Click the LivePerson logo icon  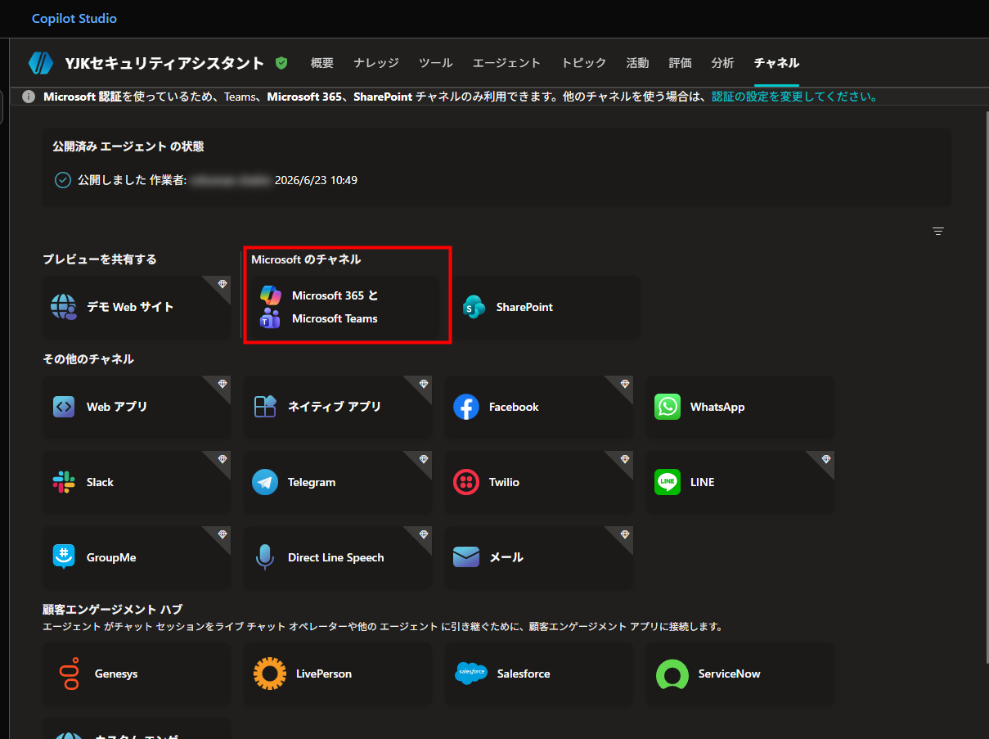point(270,674)
